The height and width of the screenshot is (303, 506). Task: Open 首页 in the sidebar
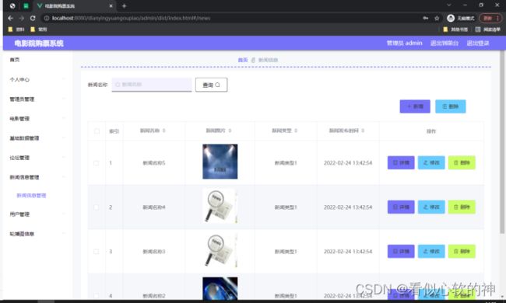(15, 60)
